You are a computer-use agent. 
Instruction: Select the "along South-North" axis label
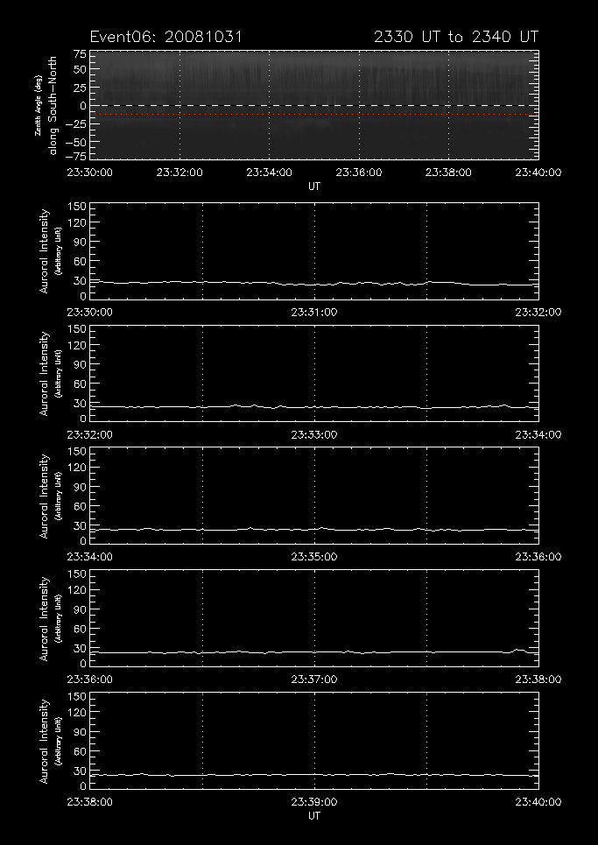pyautogui.click(x=53, y=106)
